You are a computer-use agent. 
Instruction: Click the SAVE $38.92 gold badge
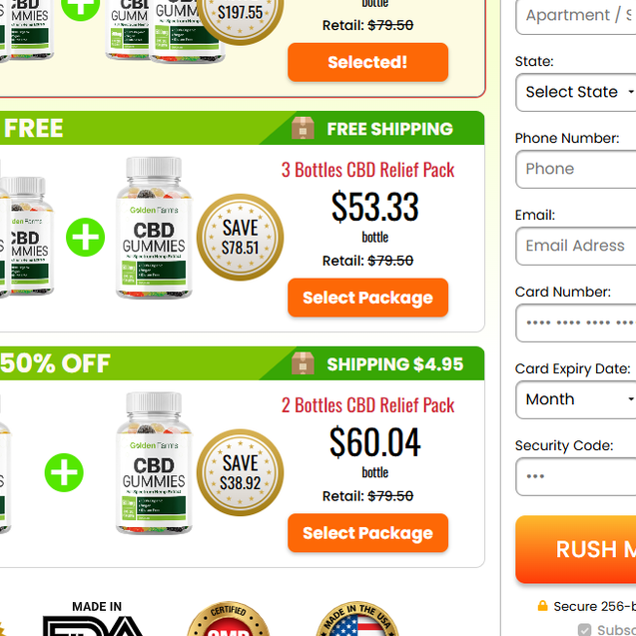tap(240, 472)
